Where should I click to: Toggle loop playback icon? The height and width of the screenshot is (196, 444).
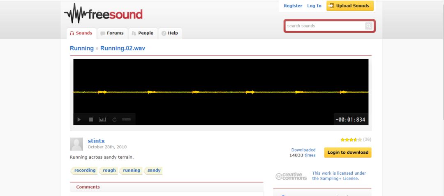(x=114, y=120)
